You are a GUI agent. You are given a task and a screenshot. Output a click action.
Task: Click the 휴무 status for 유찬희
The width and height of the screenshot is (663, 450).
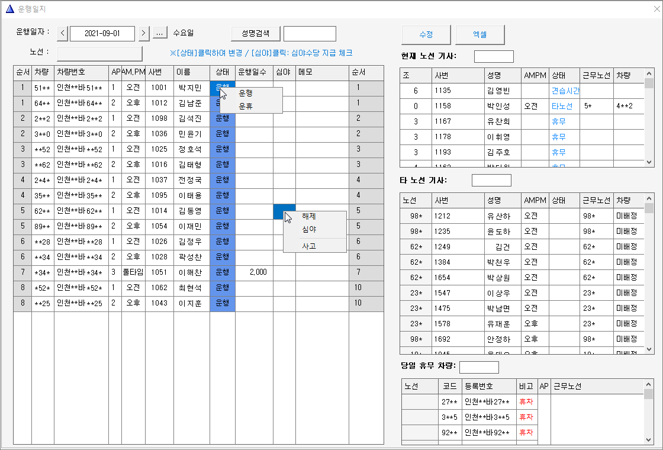coord(565,121)
